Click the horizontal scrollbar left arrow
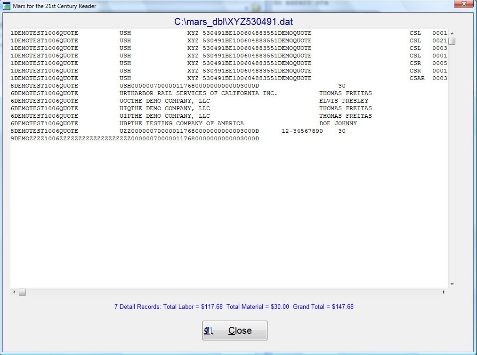 pos(14,292)
